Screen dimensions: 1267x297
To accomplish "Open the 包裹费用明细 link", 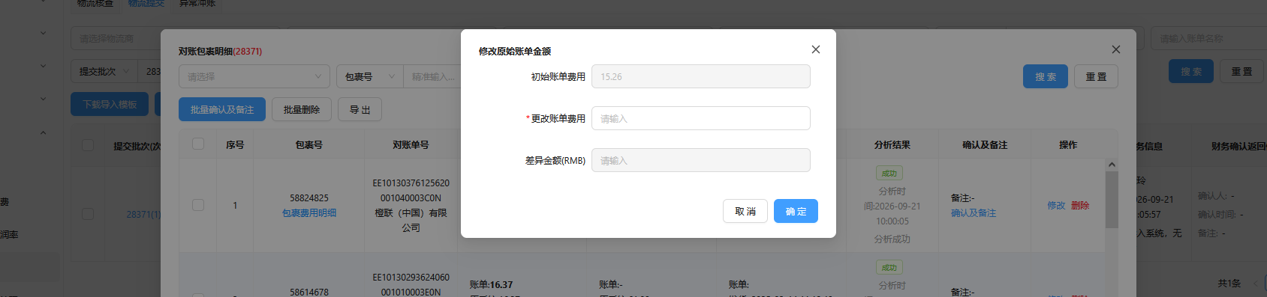I will [309, 213].
